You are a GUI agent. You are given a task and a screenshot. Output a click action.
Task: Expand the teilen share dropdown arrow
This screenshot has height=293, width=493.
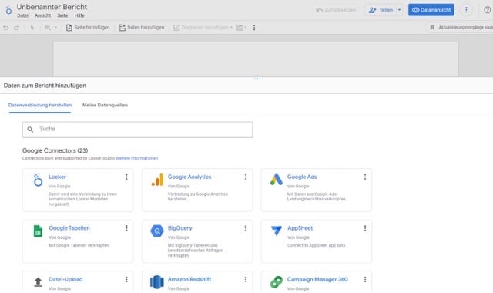click(399, 10)
